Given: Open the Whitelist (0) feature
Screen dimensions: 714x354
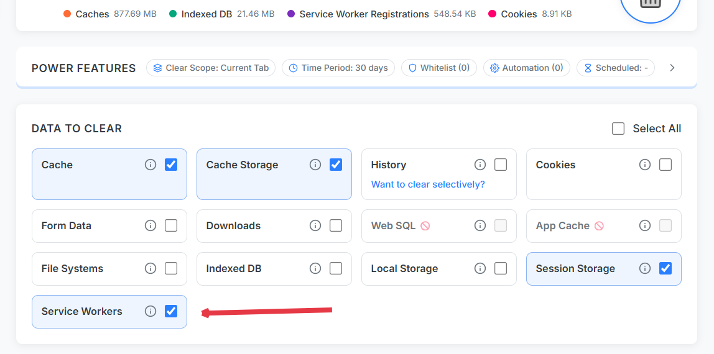Looking at the screenshot, I should pyautogui.click(x=439, y=68).
